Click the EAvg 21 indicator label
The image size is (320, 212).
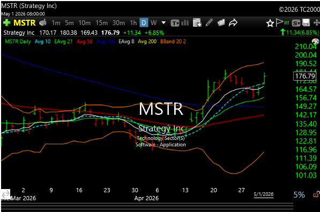pos(63,42)
